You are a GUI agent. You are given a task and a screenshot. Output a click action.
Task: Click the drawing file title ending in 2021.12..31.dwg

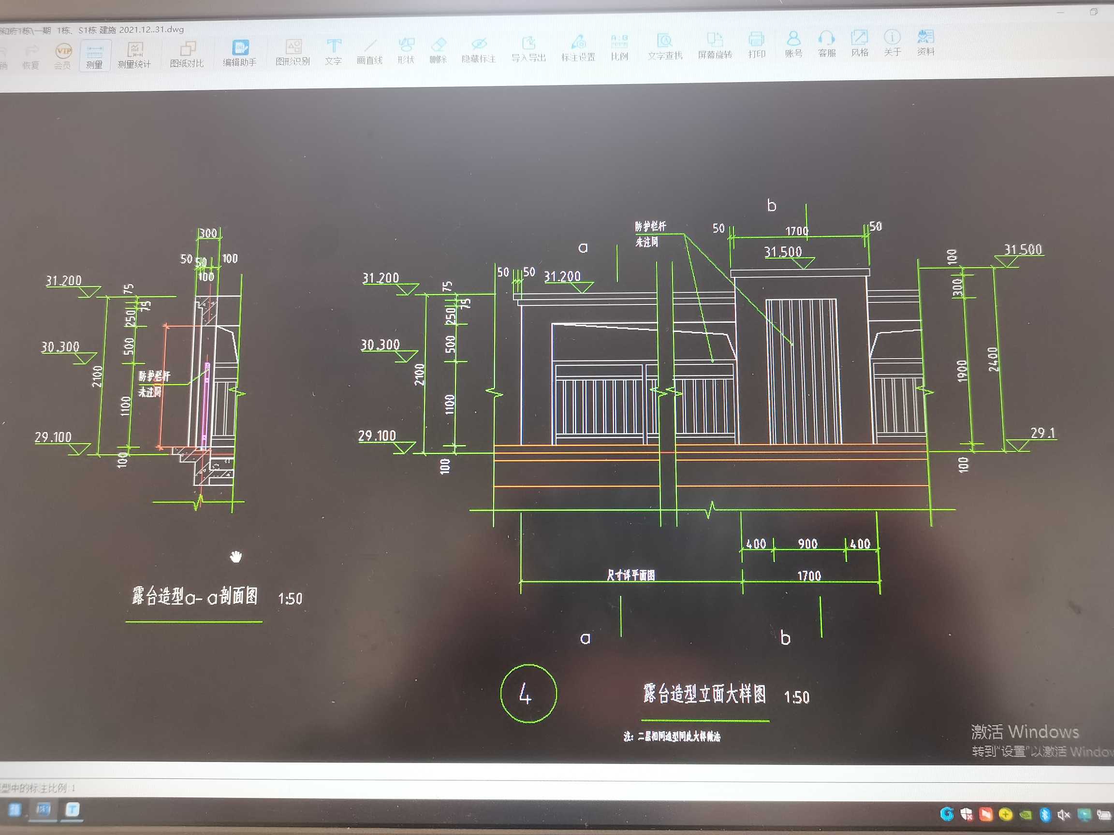tap(92, 30)
